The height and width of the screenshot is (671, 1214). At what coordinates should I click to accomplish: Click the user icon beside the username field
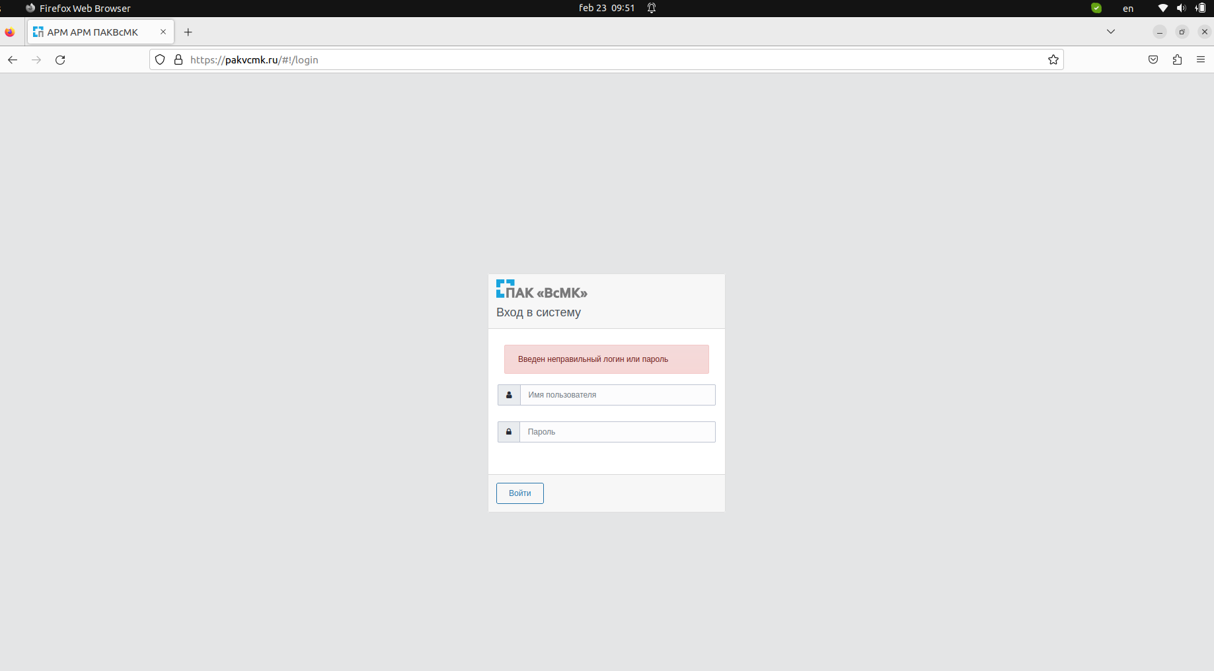(508, 395)
